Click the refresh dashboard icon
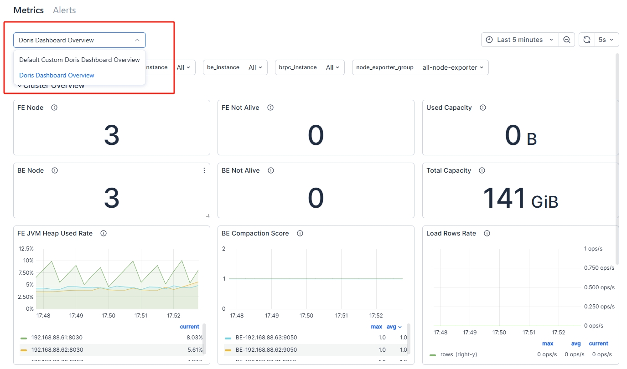 click(x=587, y=40)
